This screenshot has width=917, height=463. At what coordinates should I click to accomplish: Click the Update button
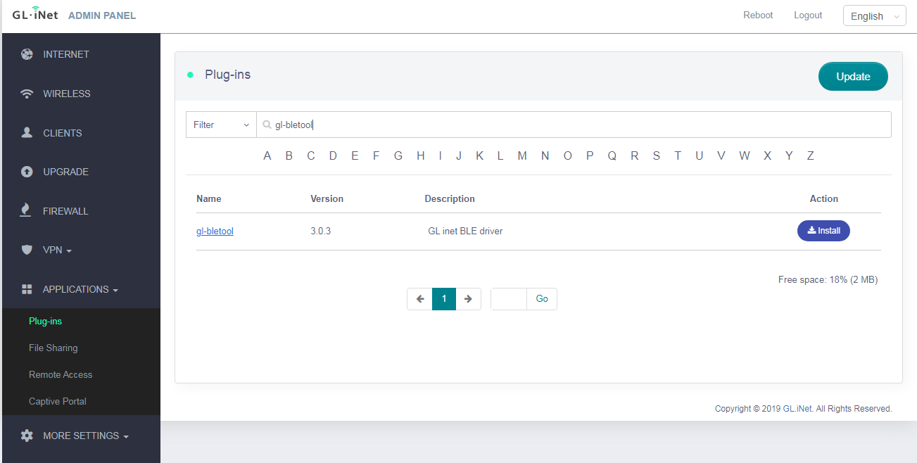click(853, 77)
